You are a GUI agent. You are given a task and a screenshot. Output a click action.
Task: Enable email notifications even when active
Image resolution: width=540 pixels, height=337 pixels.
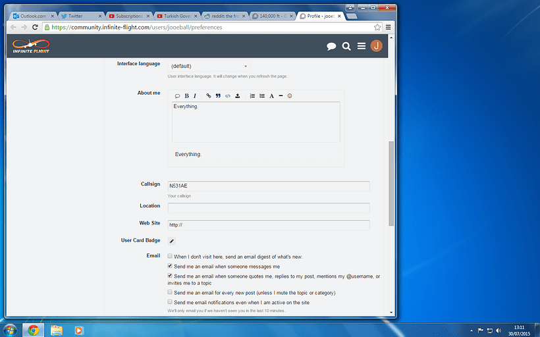170,301
